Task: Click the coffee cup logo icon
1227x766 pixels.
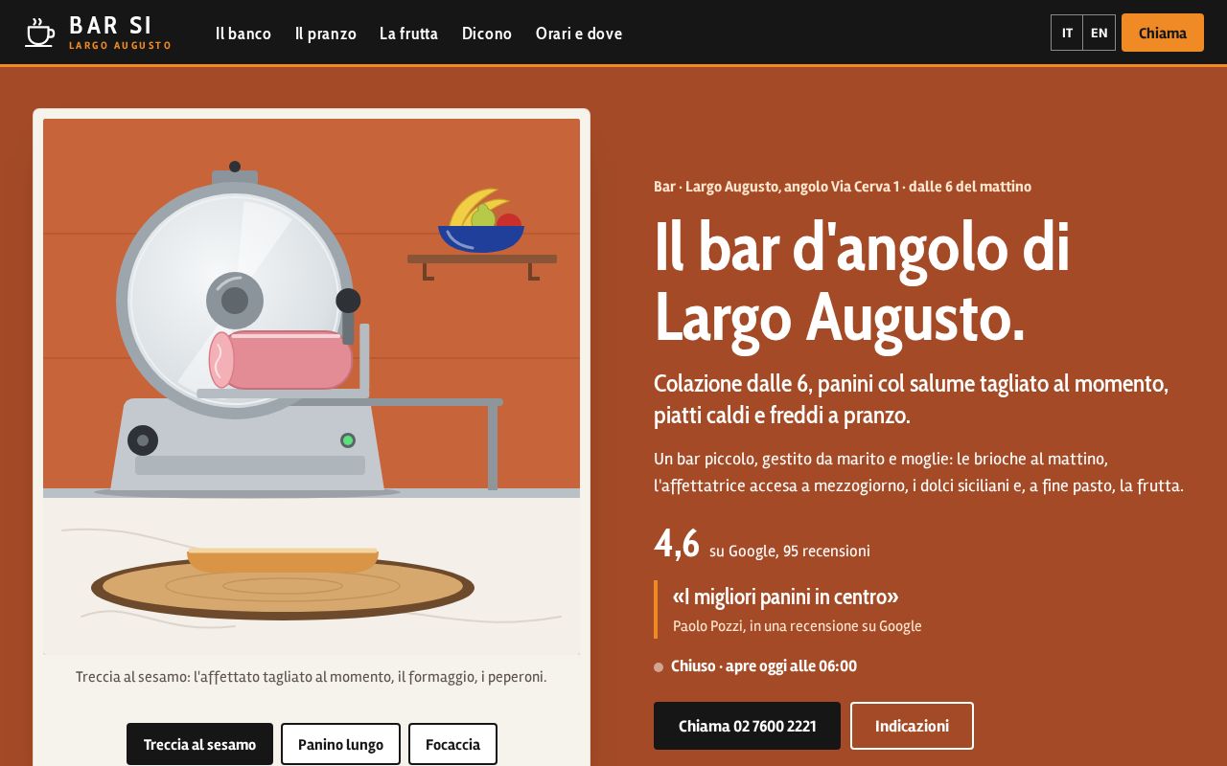Action: pos(40,33)
